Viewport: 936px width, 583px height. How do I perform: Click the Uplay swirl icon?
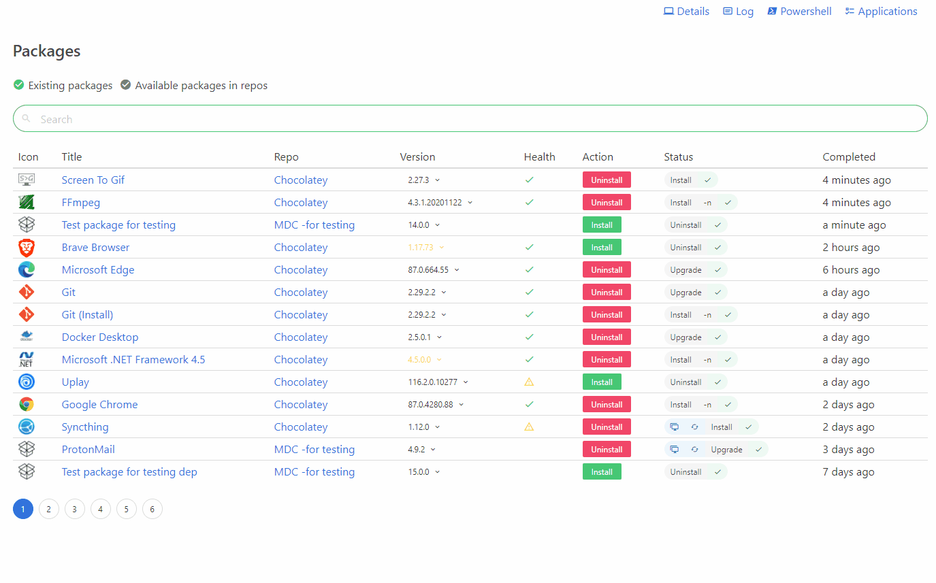pos(27,382)
